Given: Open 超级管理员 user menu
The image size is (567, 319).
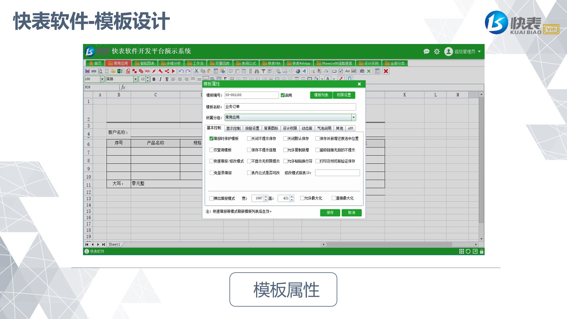Looking at the screenshot, I should 463,51.
